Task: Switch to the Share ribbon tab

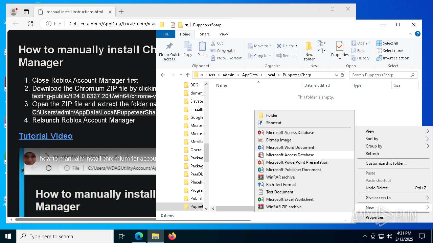Action: click(205, 34)
